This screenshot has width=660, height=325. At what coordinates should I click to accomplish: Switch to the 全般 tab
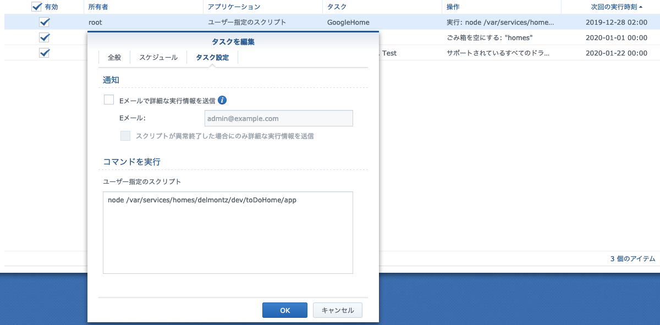pyautogui.click(x=114, y=57)
